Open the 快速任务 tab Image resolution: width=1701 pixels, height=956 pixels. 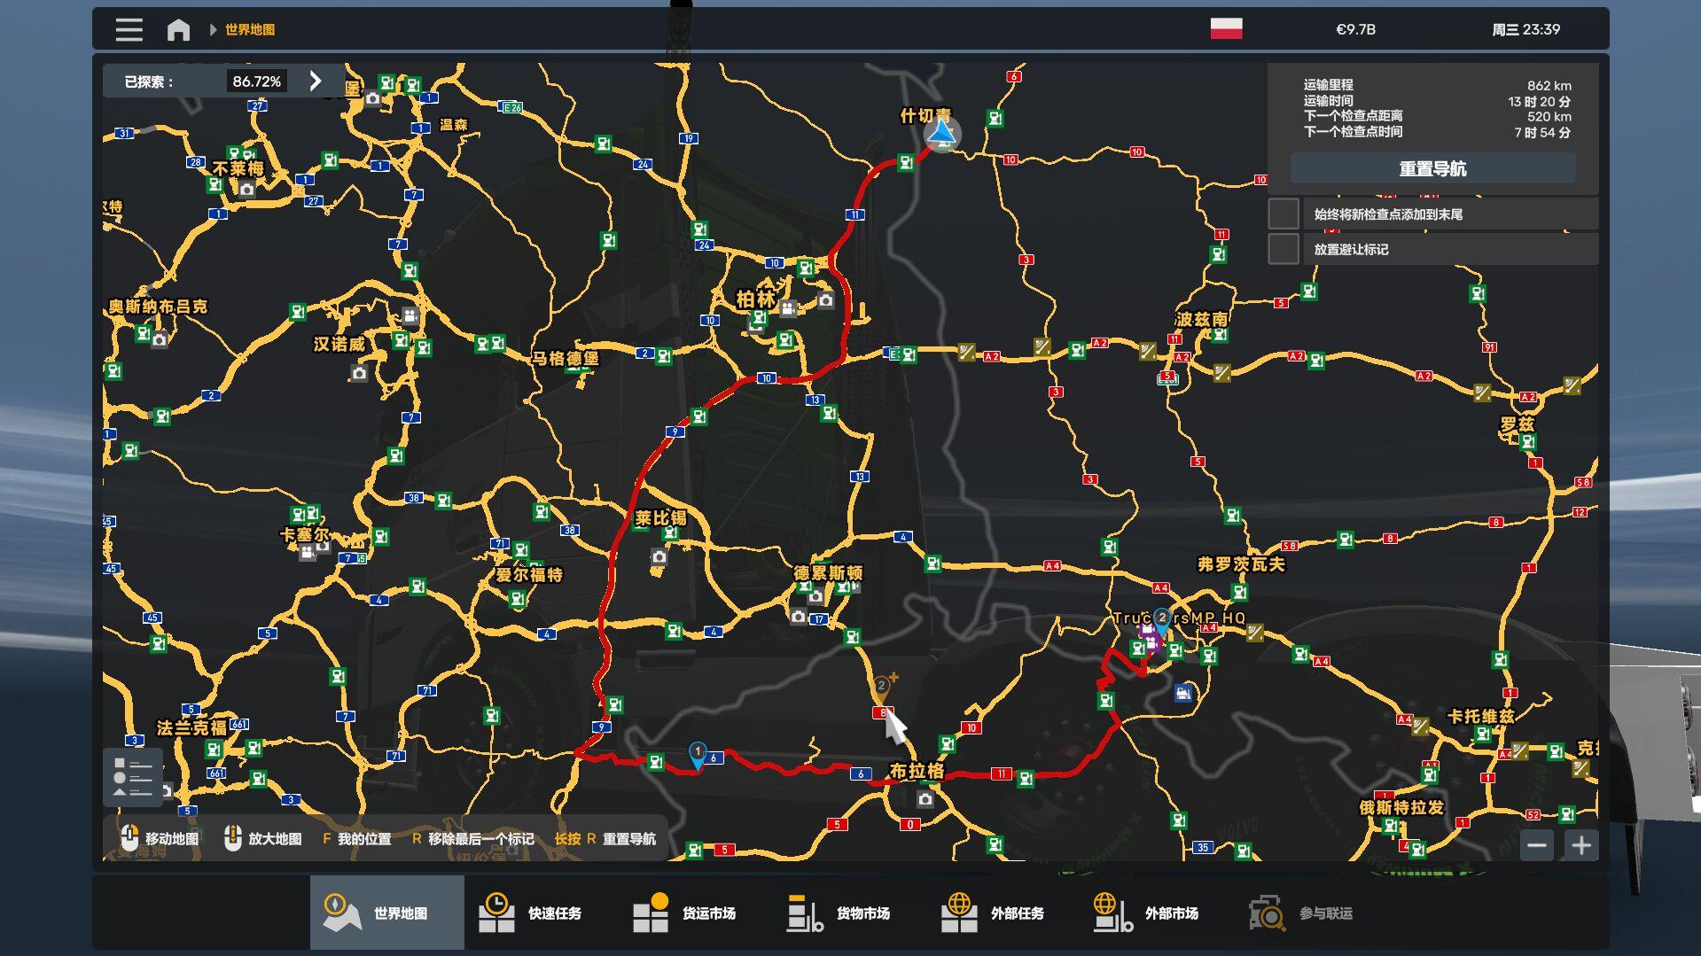coord(541,913)
